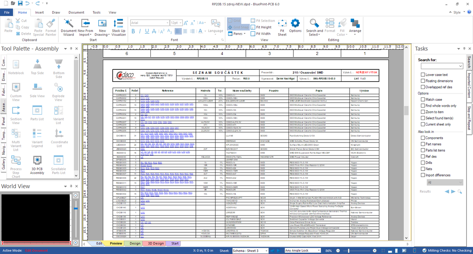Open the Search for dropdown

[460, 66]
